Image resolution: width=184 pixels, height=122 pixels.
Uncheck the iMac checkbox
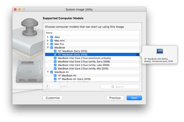[52, 37]
